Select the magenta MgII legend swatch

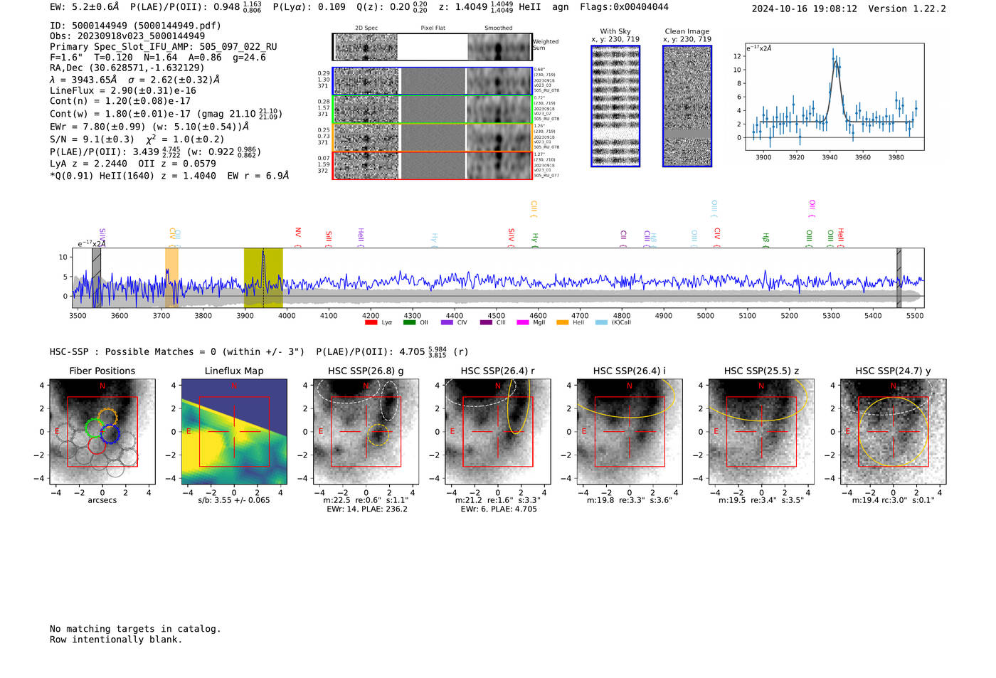pos(523,322)
